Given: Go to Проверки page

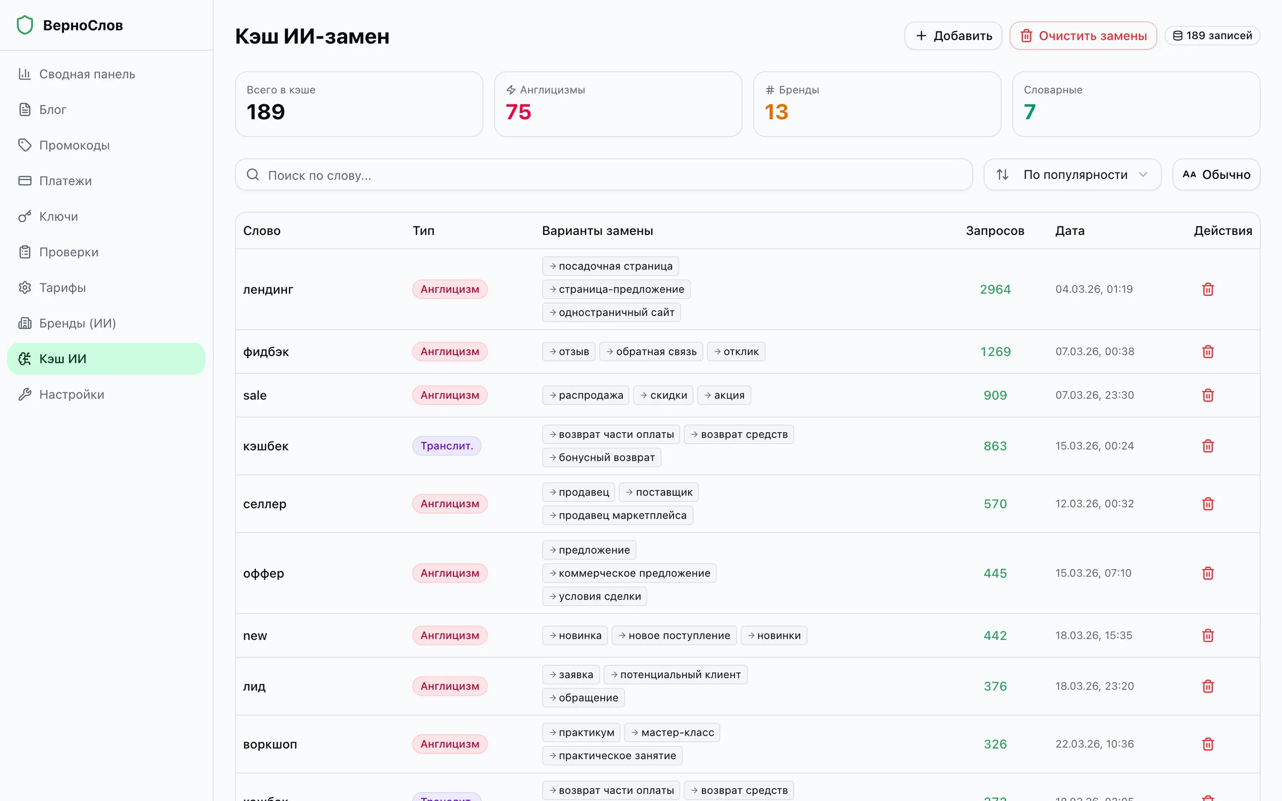Looking at the screenshot, I should [106, 252].
